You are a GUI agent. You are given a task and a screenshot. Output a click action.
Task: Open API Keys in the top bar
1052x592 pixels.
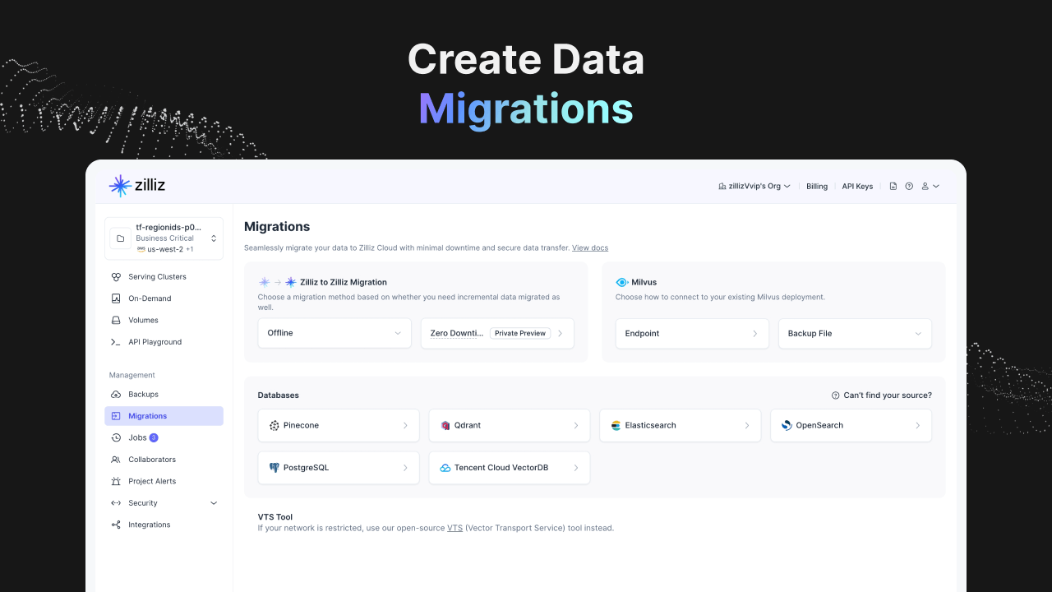pyautogui.click(x=857, y=187)
